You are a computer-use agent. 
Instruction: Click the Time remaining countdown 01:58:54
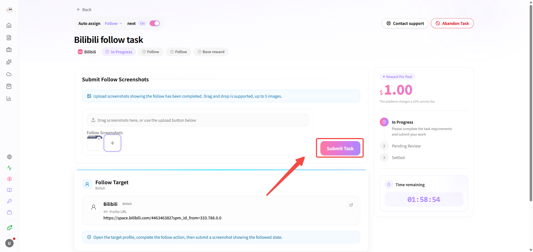coord(424,199)
